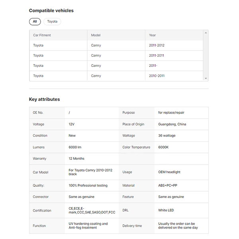The image size is (239, 239).
Task: Click the 6000K color temperature value
Action: coord(163,147)
